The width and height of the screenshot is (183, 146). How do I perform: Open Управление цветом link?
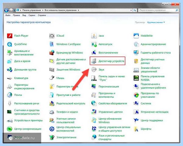(110, 112)
